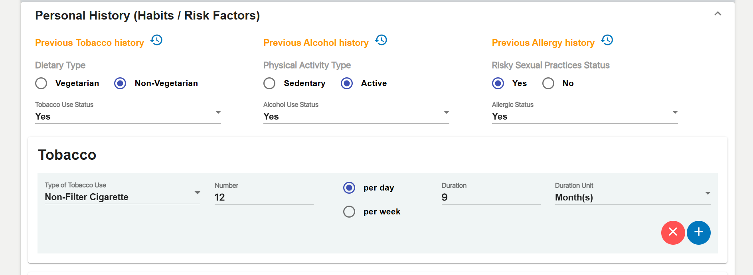
Task: Select the per week frequency option
Action: 349,212
